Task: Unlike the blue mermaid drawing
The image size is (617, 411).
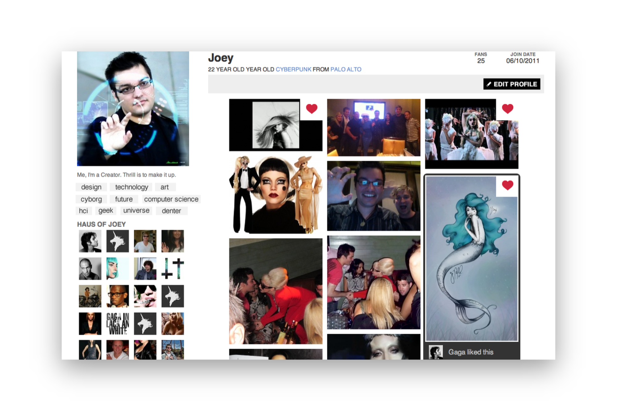Action: click(507, 185)
